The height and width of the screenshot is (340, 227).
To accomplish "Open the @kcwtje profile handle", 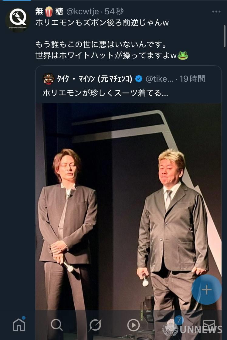I will pos(83,12).
